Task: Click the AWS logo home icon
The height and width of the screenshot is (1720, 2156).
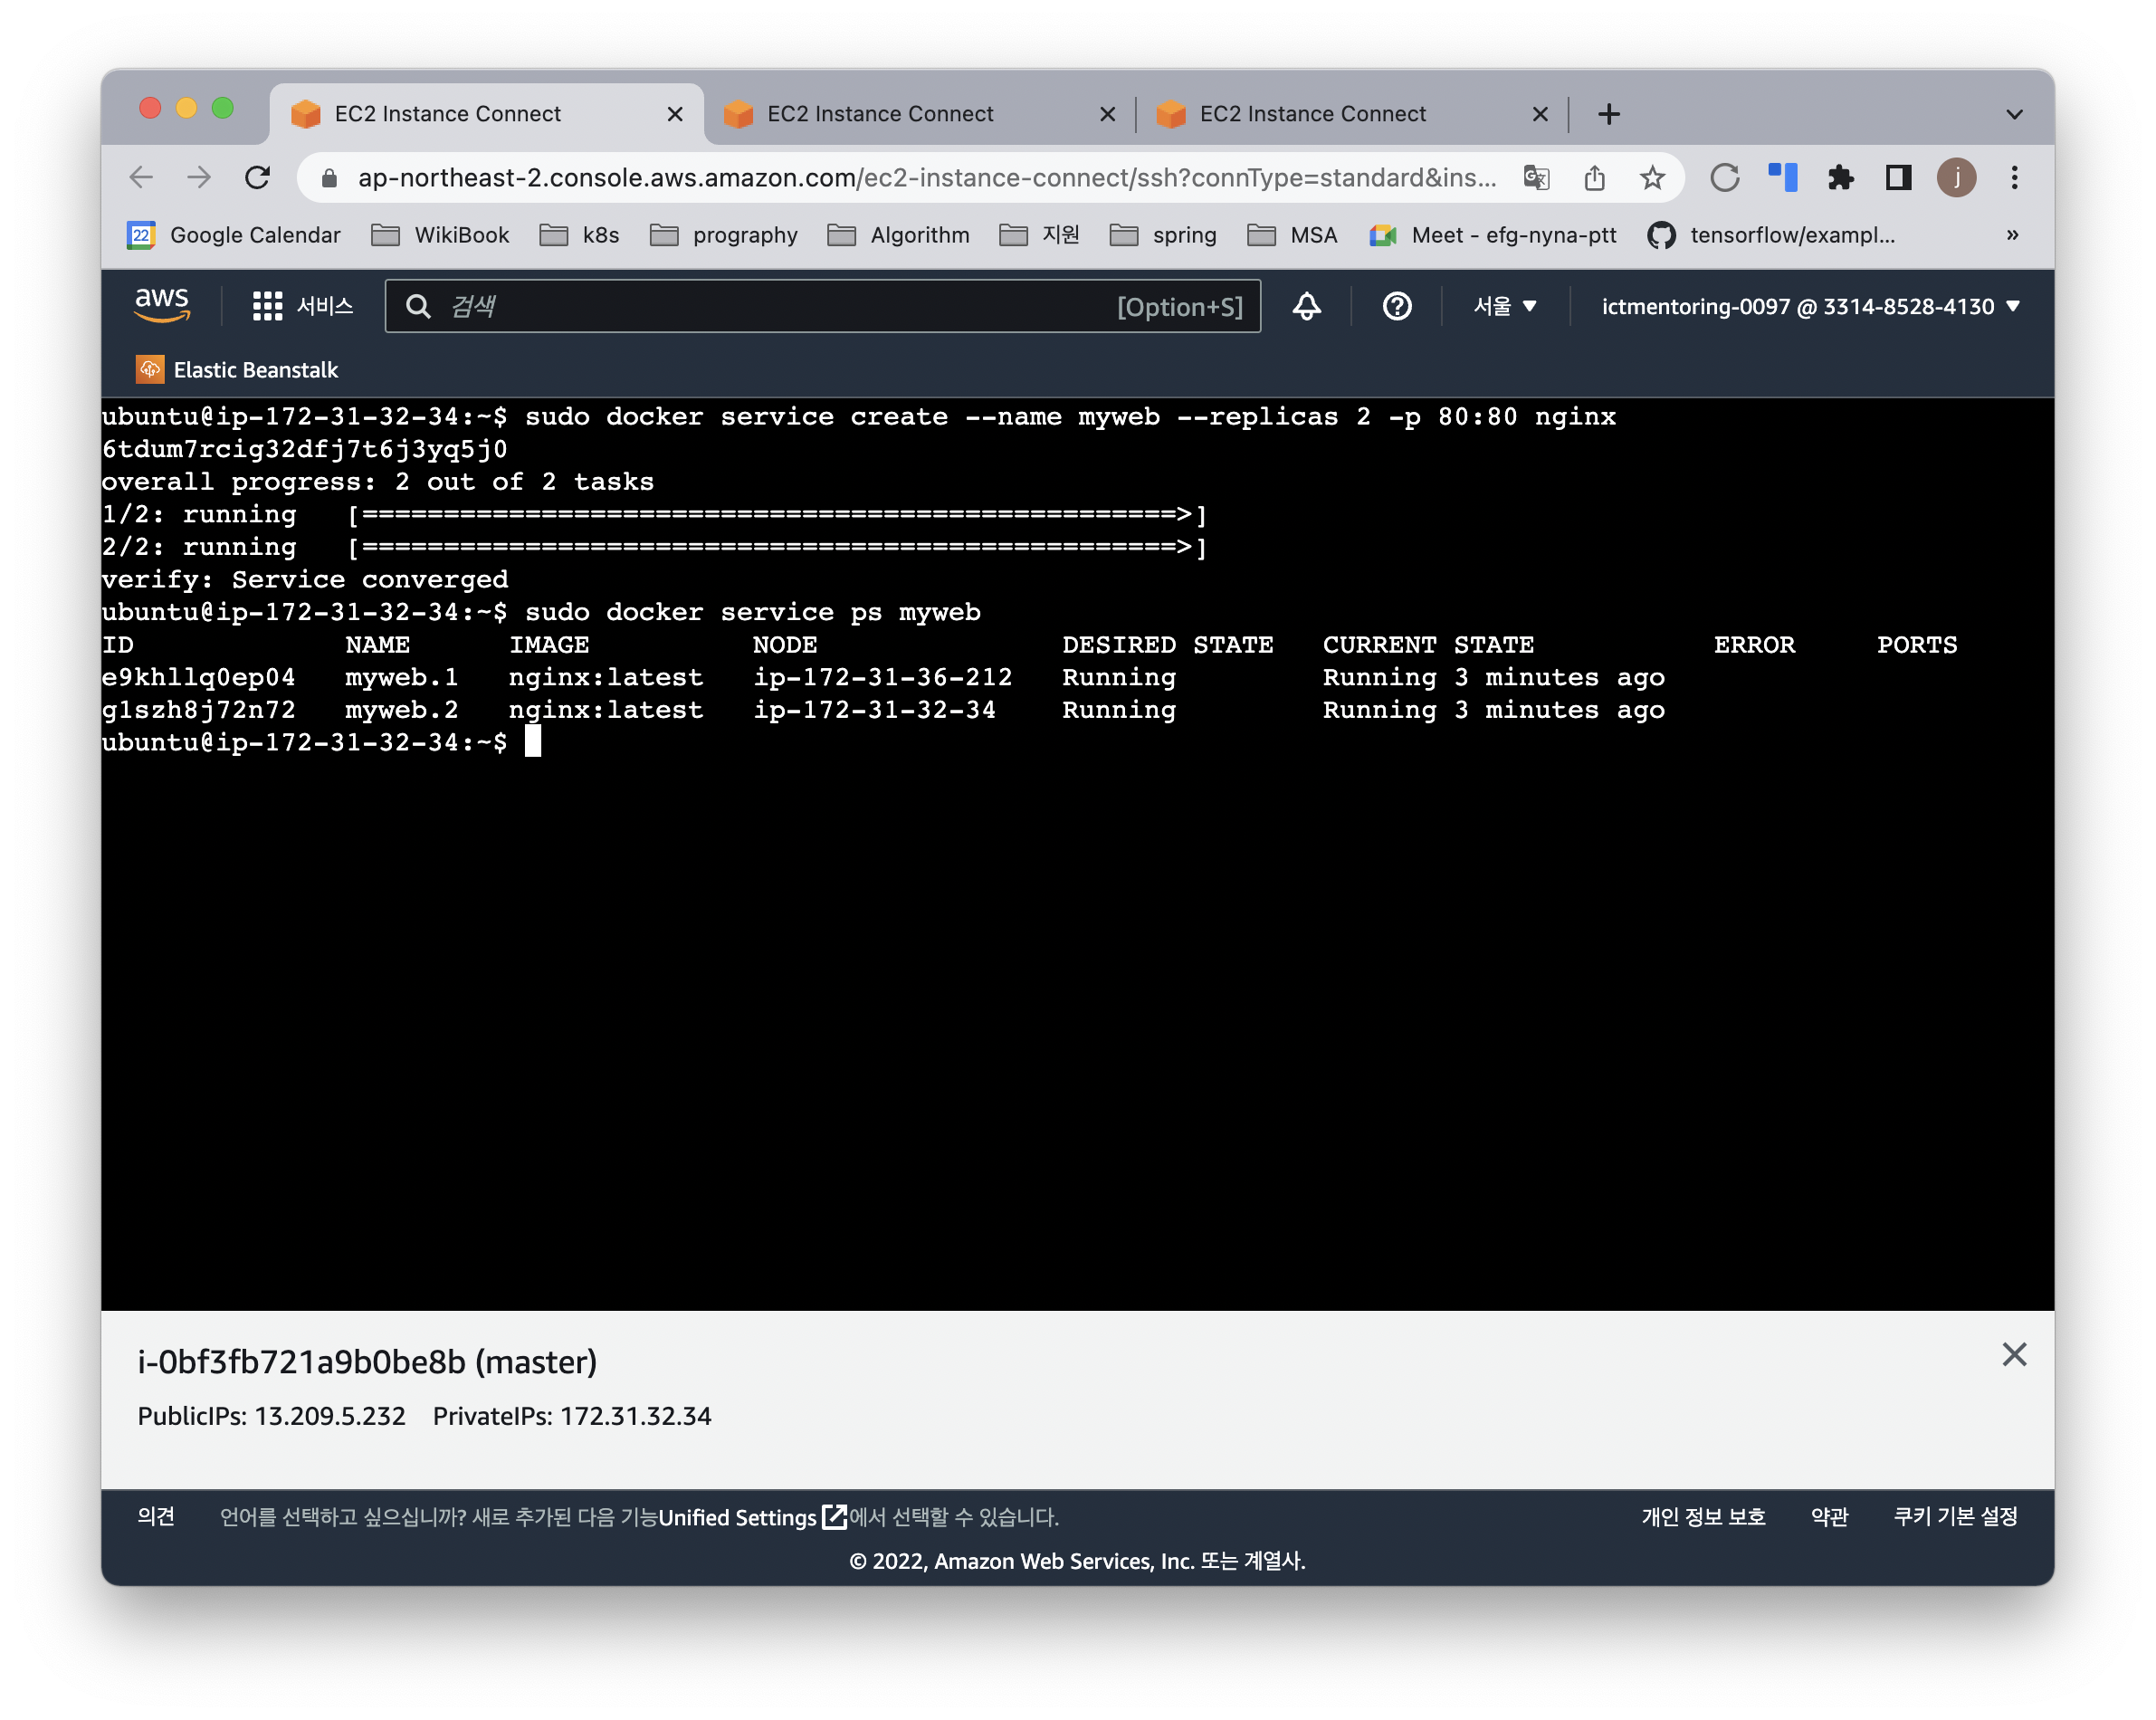Action: pyautogui.click(x=162, y=304)
